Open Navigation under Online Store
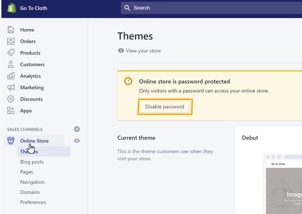302x214 pixels. (x=33, y=182)
